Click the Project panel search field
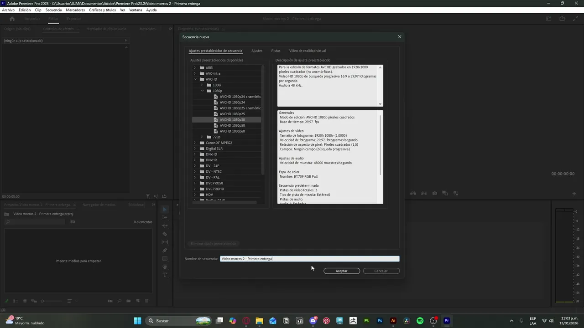The width and height of the screenshot is (584, 328). [36, 222]
